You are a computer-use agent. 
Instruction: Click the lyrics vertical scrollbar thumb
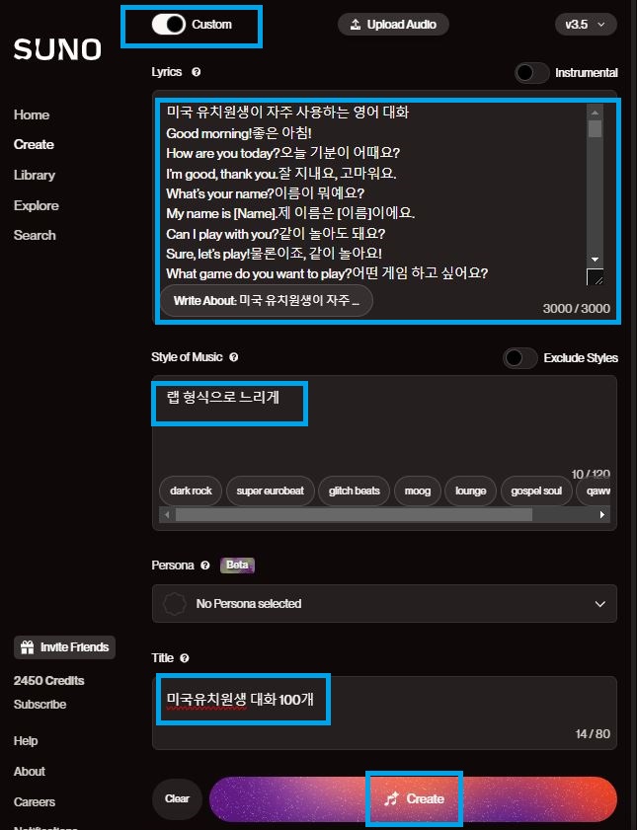click(x=596, y=129)
